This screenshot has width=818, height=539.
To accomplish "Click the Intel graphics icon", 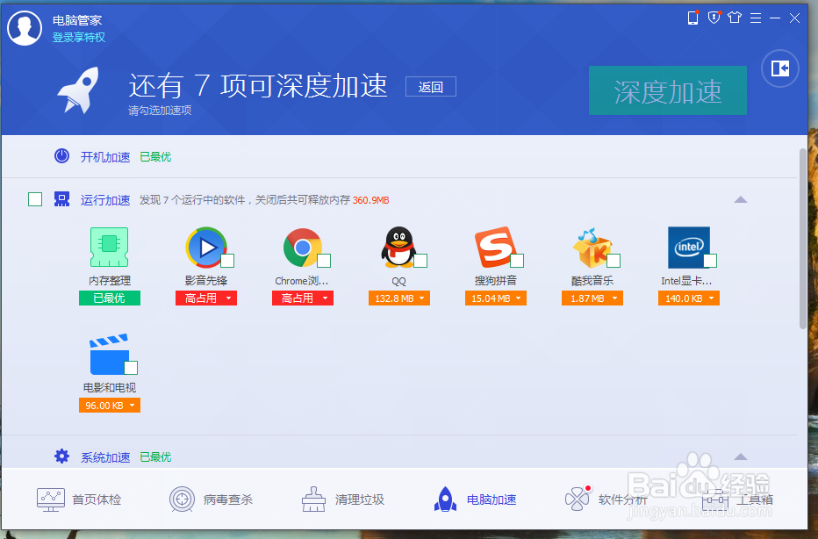I will [x=689, y=248].
